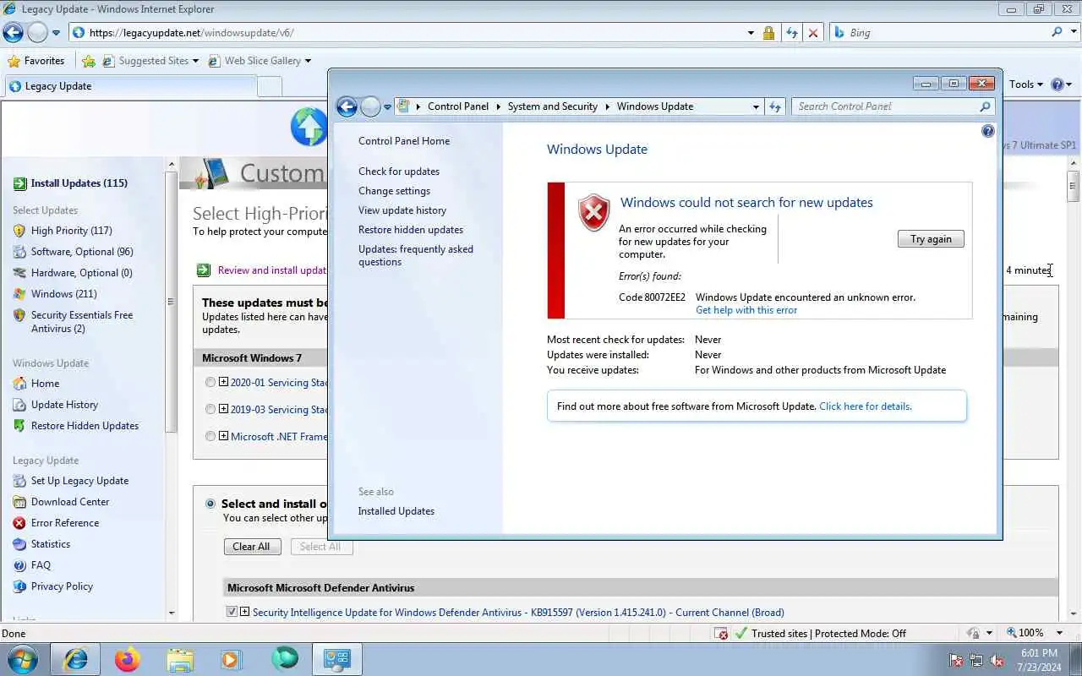Expand the 2020-01 Servicing Stack item
The height and width of the screenshot is (676, 1082).
[x=224, y=382]
